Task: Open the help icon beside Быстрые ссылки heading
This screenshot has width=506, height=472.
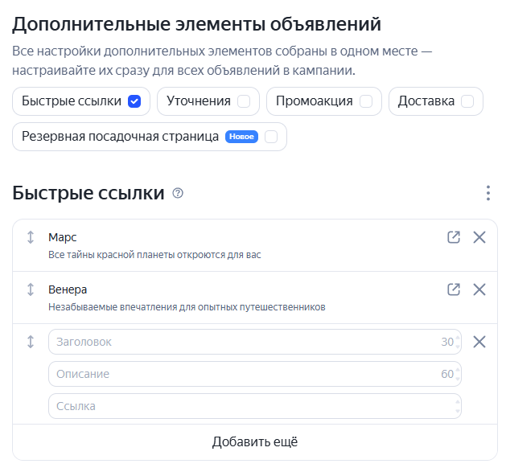Action: 178,193
